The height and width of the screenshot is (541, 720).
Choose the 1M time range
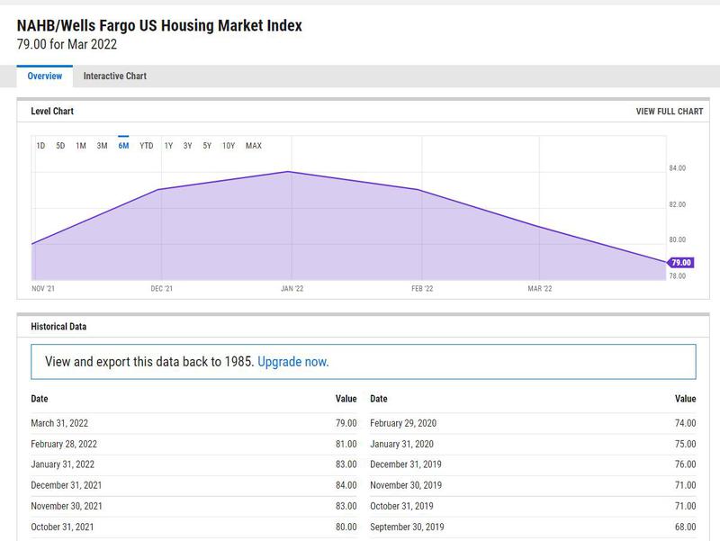tap(81, 146)
